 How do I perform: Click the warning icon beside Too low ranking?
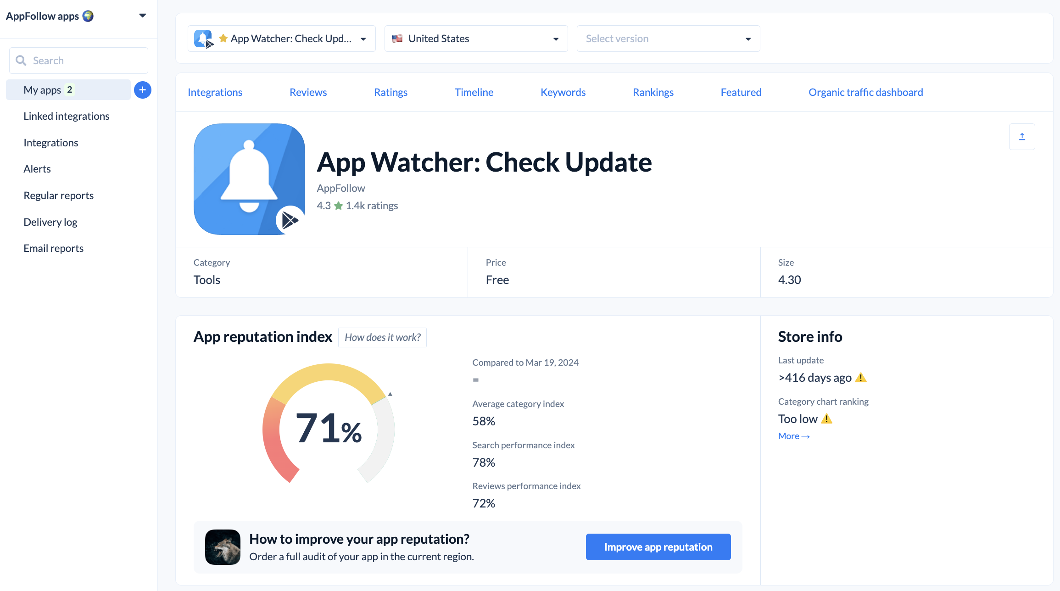coord(827,418)
